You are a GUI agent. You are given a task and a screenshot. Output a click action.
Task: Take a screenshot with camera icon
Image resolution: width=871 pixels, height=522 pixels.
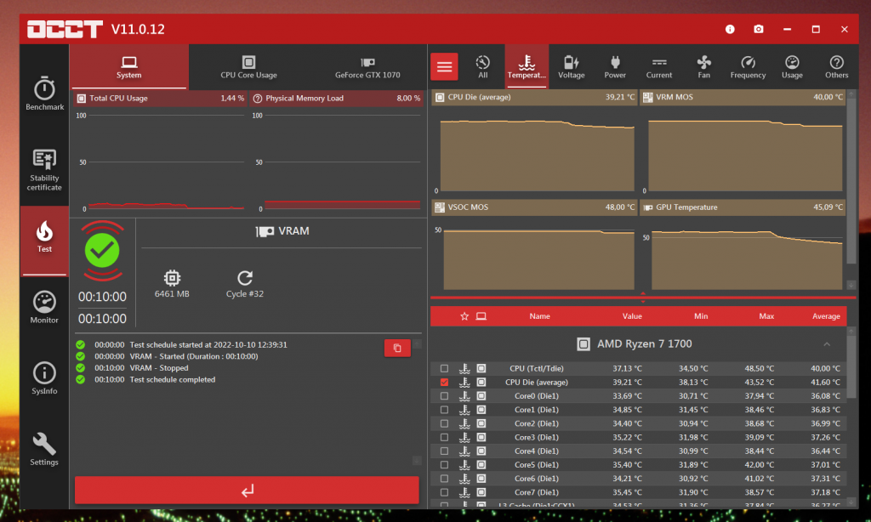point(758,29)
